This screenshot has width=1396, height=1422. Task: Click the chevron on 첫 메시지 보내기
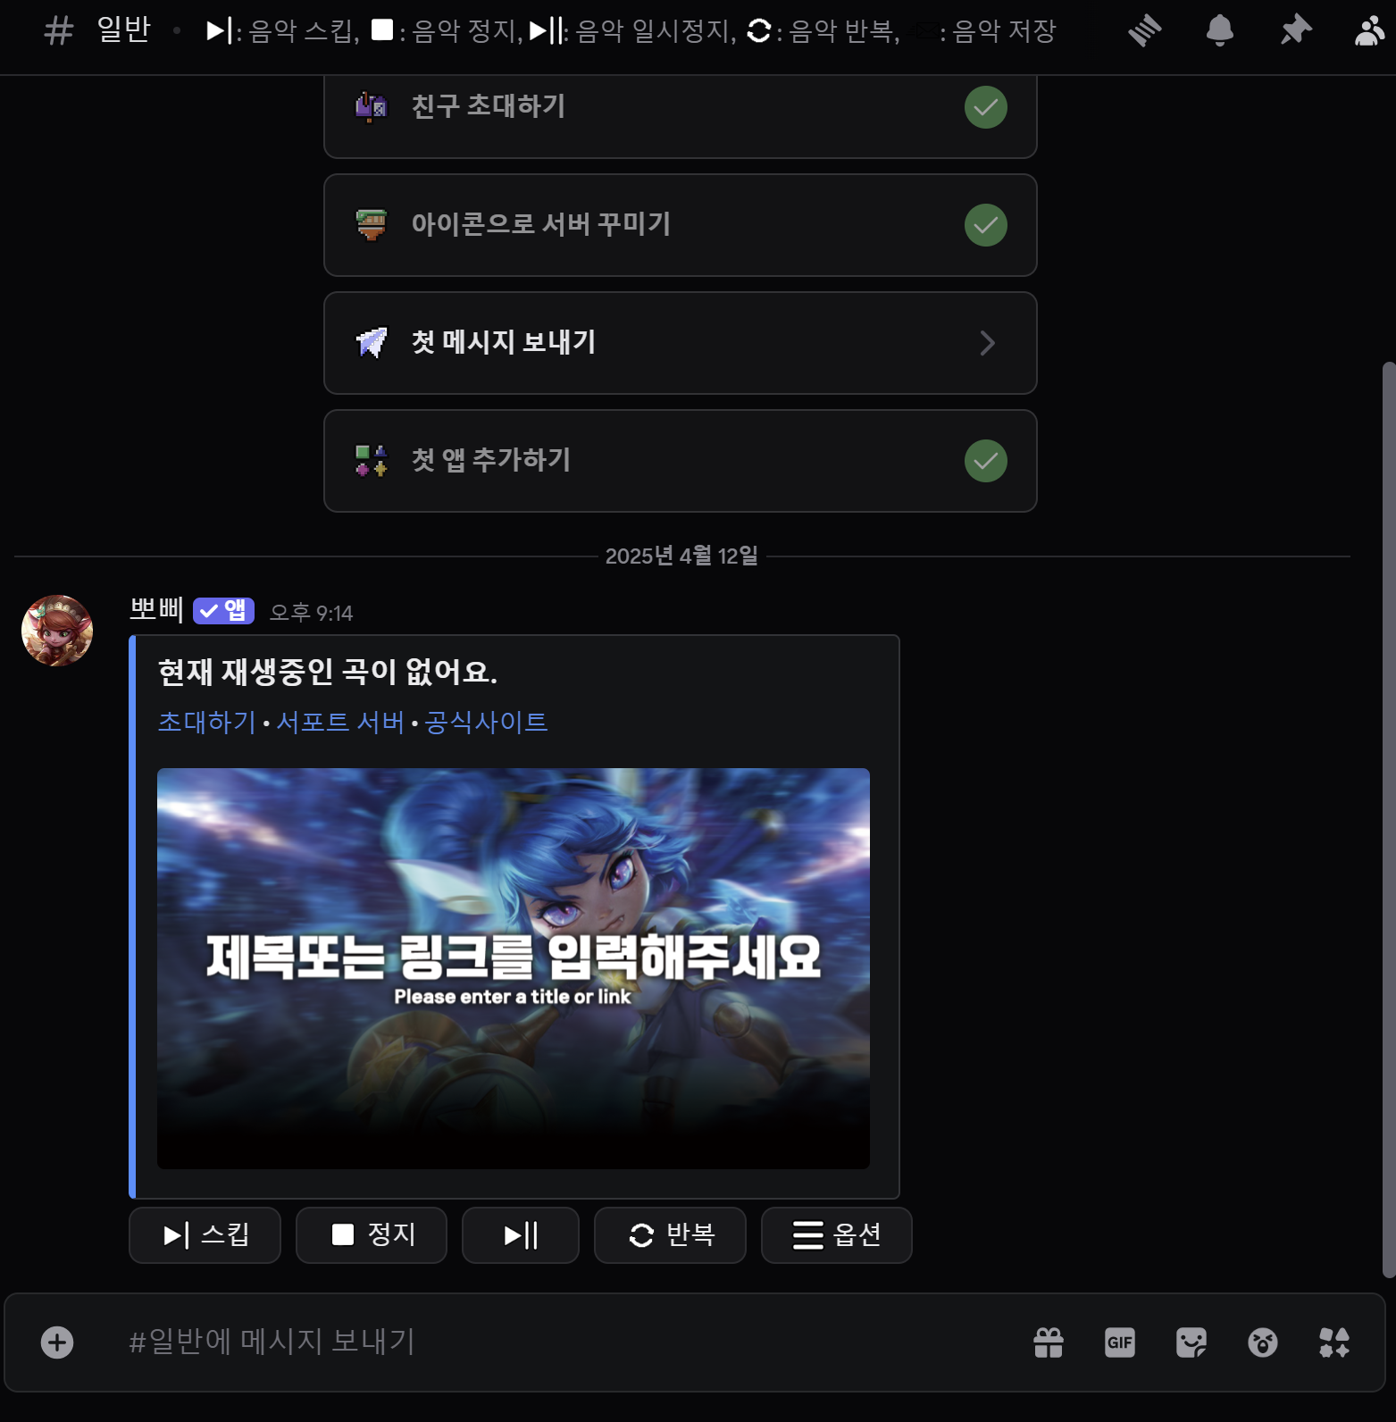[987, 343]
